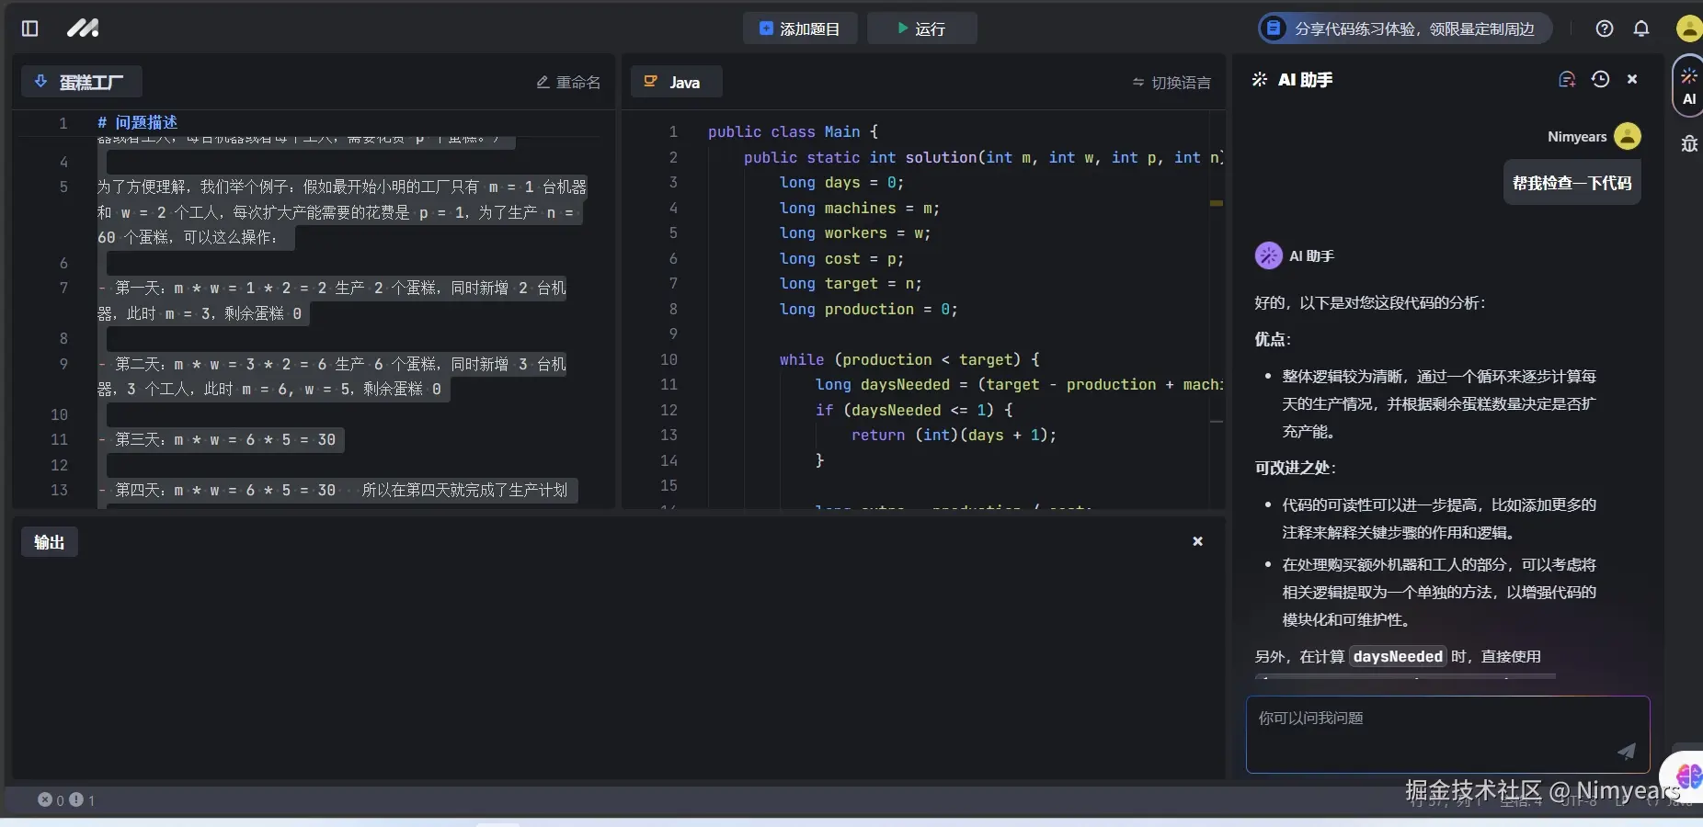This screenshot has width=1703, height=827.
Task: Click the 添加题目 button
Action: 800,28
